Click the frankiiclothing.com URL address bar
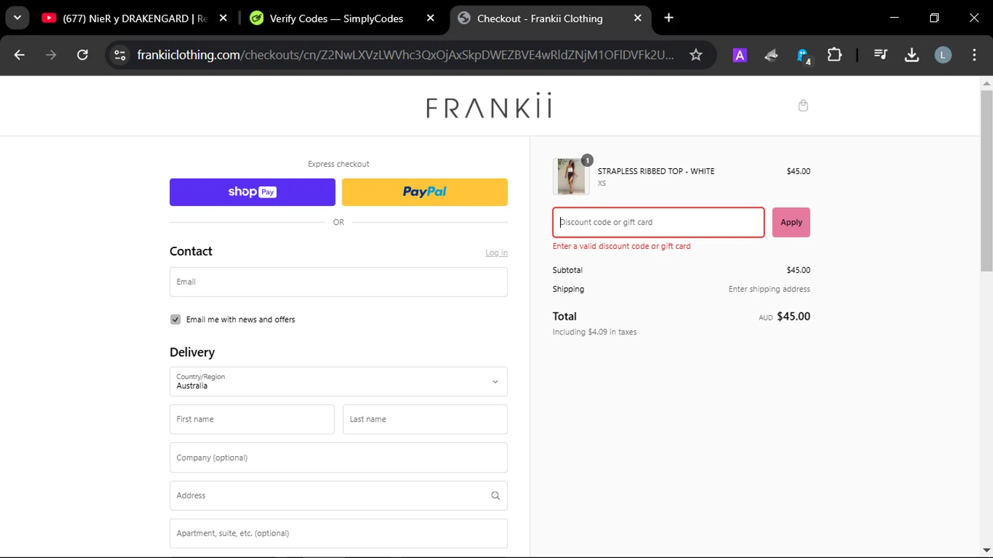This screenshot has height=558, width=993. point(405,55)
